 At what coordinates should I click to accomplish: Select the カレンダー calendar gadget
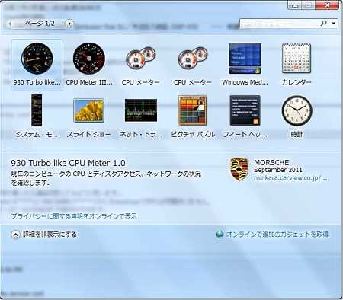(x=297, y=65)
